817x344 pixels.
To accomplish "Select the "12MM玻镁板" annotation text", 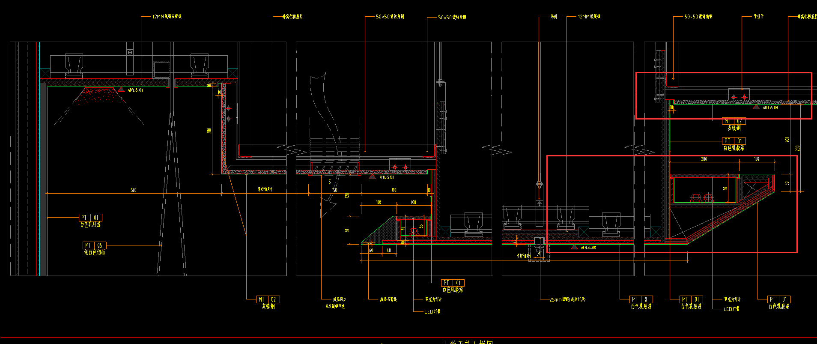I will coord(589,17).
